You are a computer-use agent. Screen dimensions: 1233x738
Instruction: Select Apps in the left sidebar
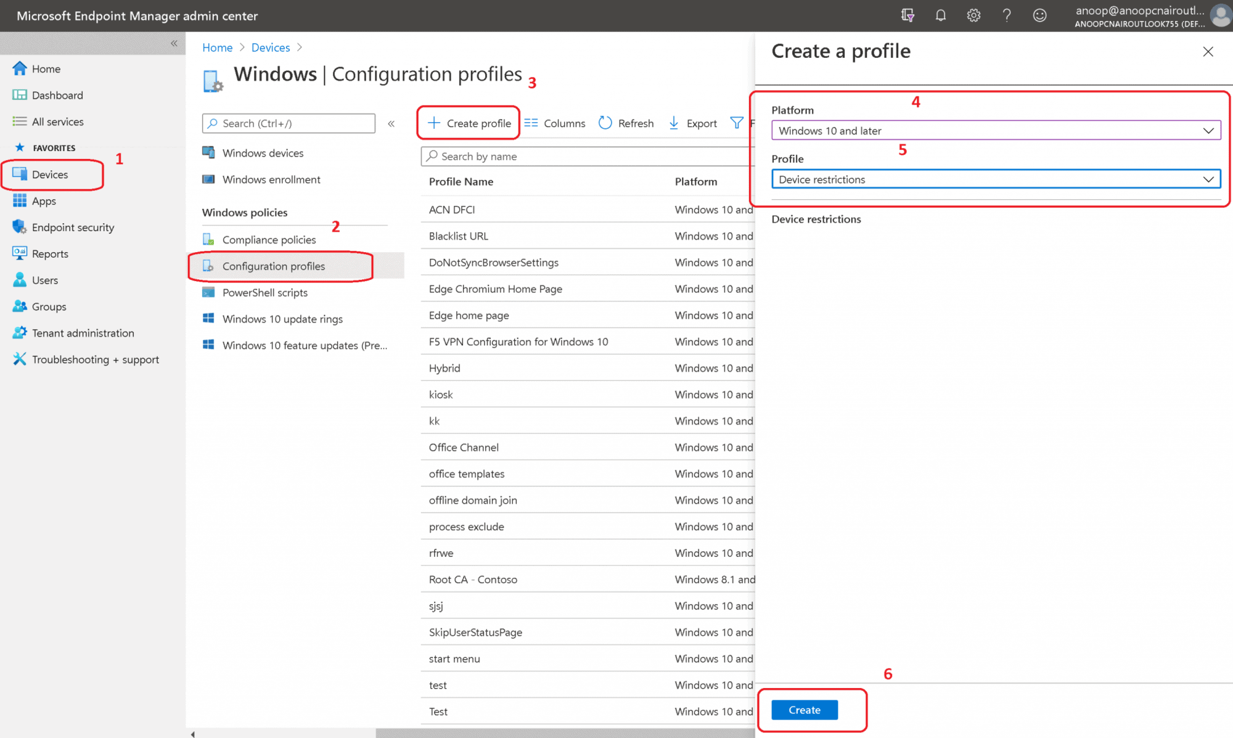pyautogui.click(x=43, y=200)
